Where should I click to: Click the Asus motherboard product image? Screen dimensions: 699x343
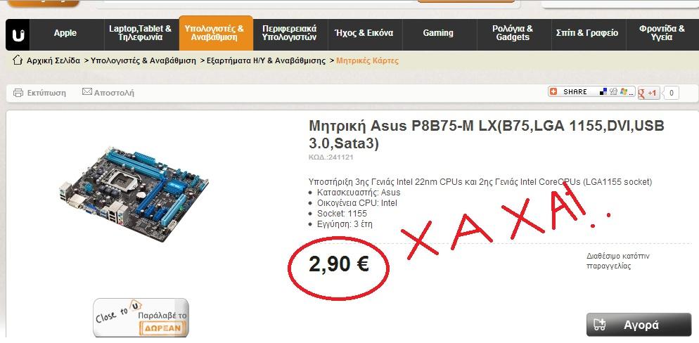coord(134,194)
